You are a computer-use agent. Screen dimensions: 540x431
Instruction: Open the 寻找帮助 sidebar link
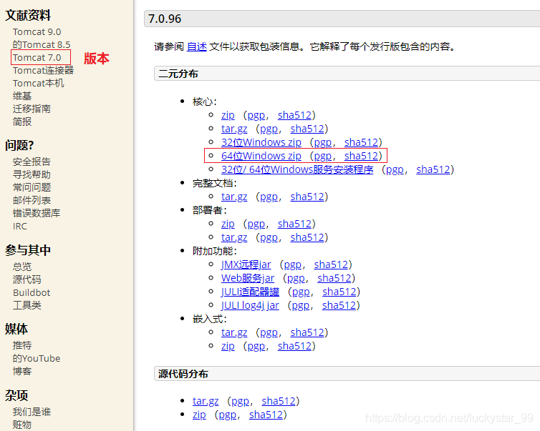tap(32, 174)
